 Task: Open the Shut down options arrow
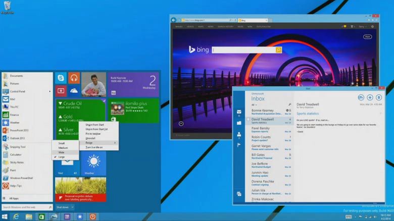pos(72,207)
